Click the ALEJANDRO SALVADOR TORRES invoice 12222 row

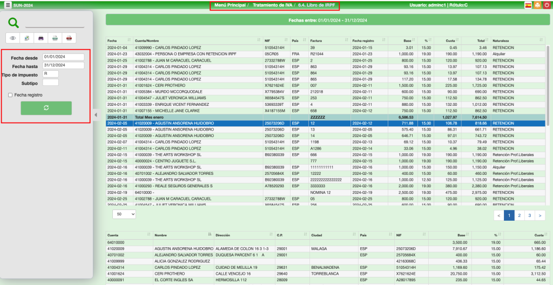326,174
